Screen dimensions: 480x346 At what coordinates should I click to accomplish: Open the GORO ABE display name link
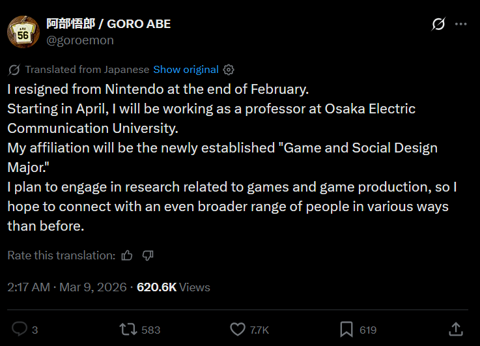coord(108,24)
